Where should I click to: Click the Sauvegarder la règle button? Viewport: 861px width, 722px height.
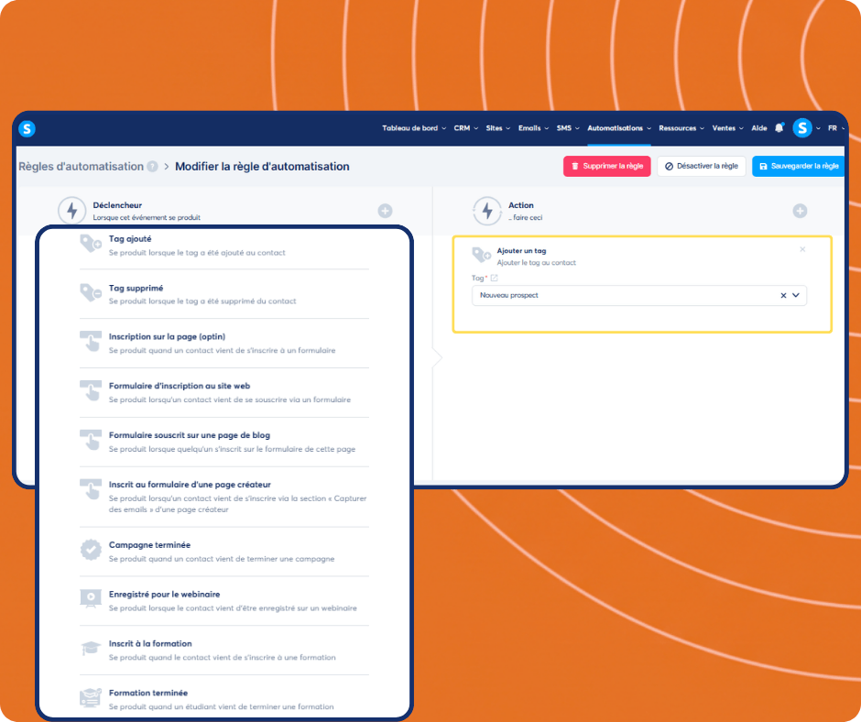(x=799, y=166)
